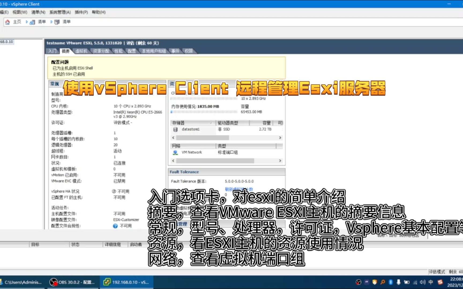Select host 68.0.10 in inventory tree
Screen dimensions: 463x289
click(x=7, y=42)
